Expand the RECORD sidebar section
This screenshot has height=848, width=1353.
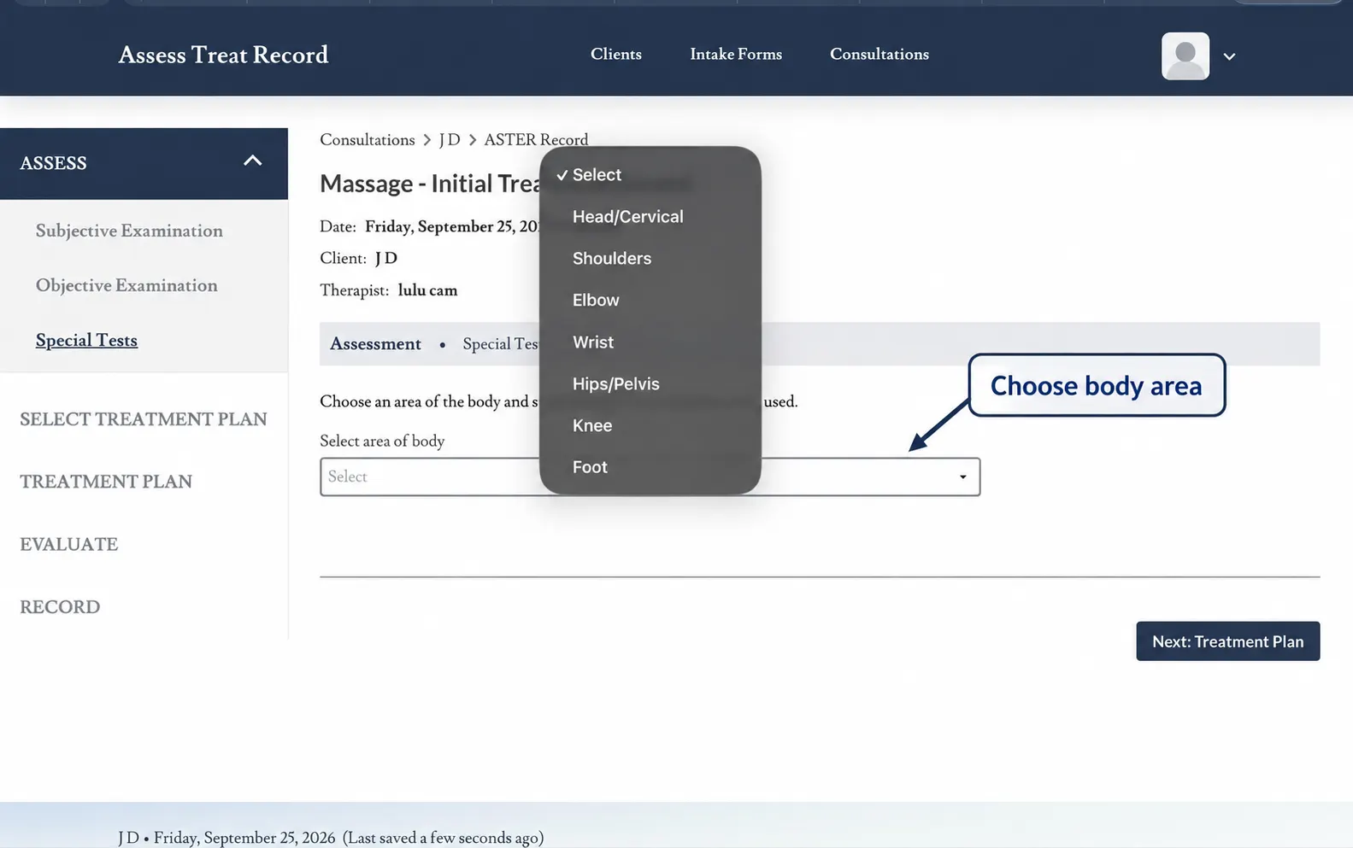[x=60, y=607]
